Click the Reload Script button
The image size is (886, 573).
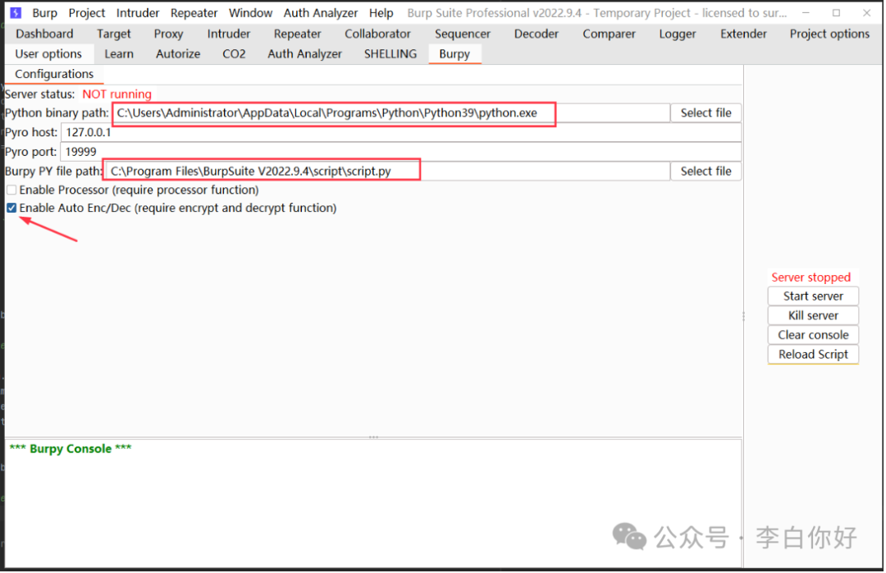(x=813, y=355)
